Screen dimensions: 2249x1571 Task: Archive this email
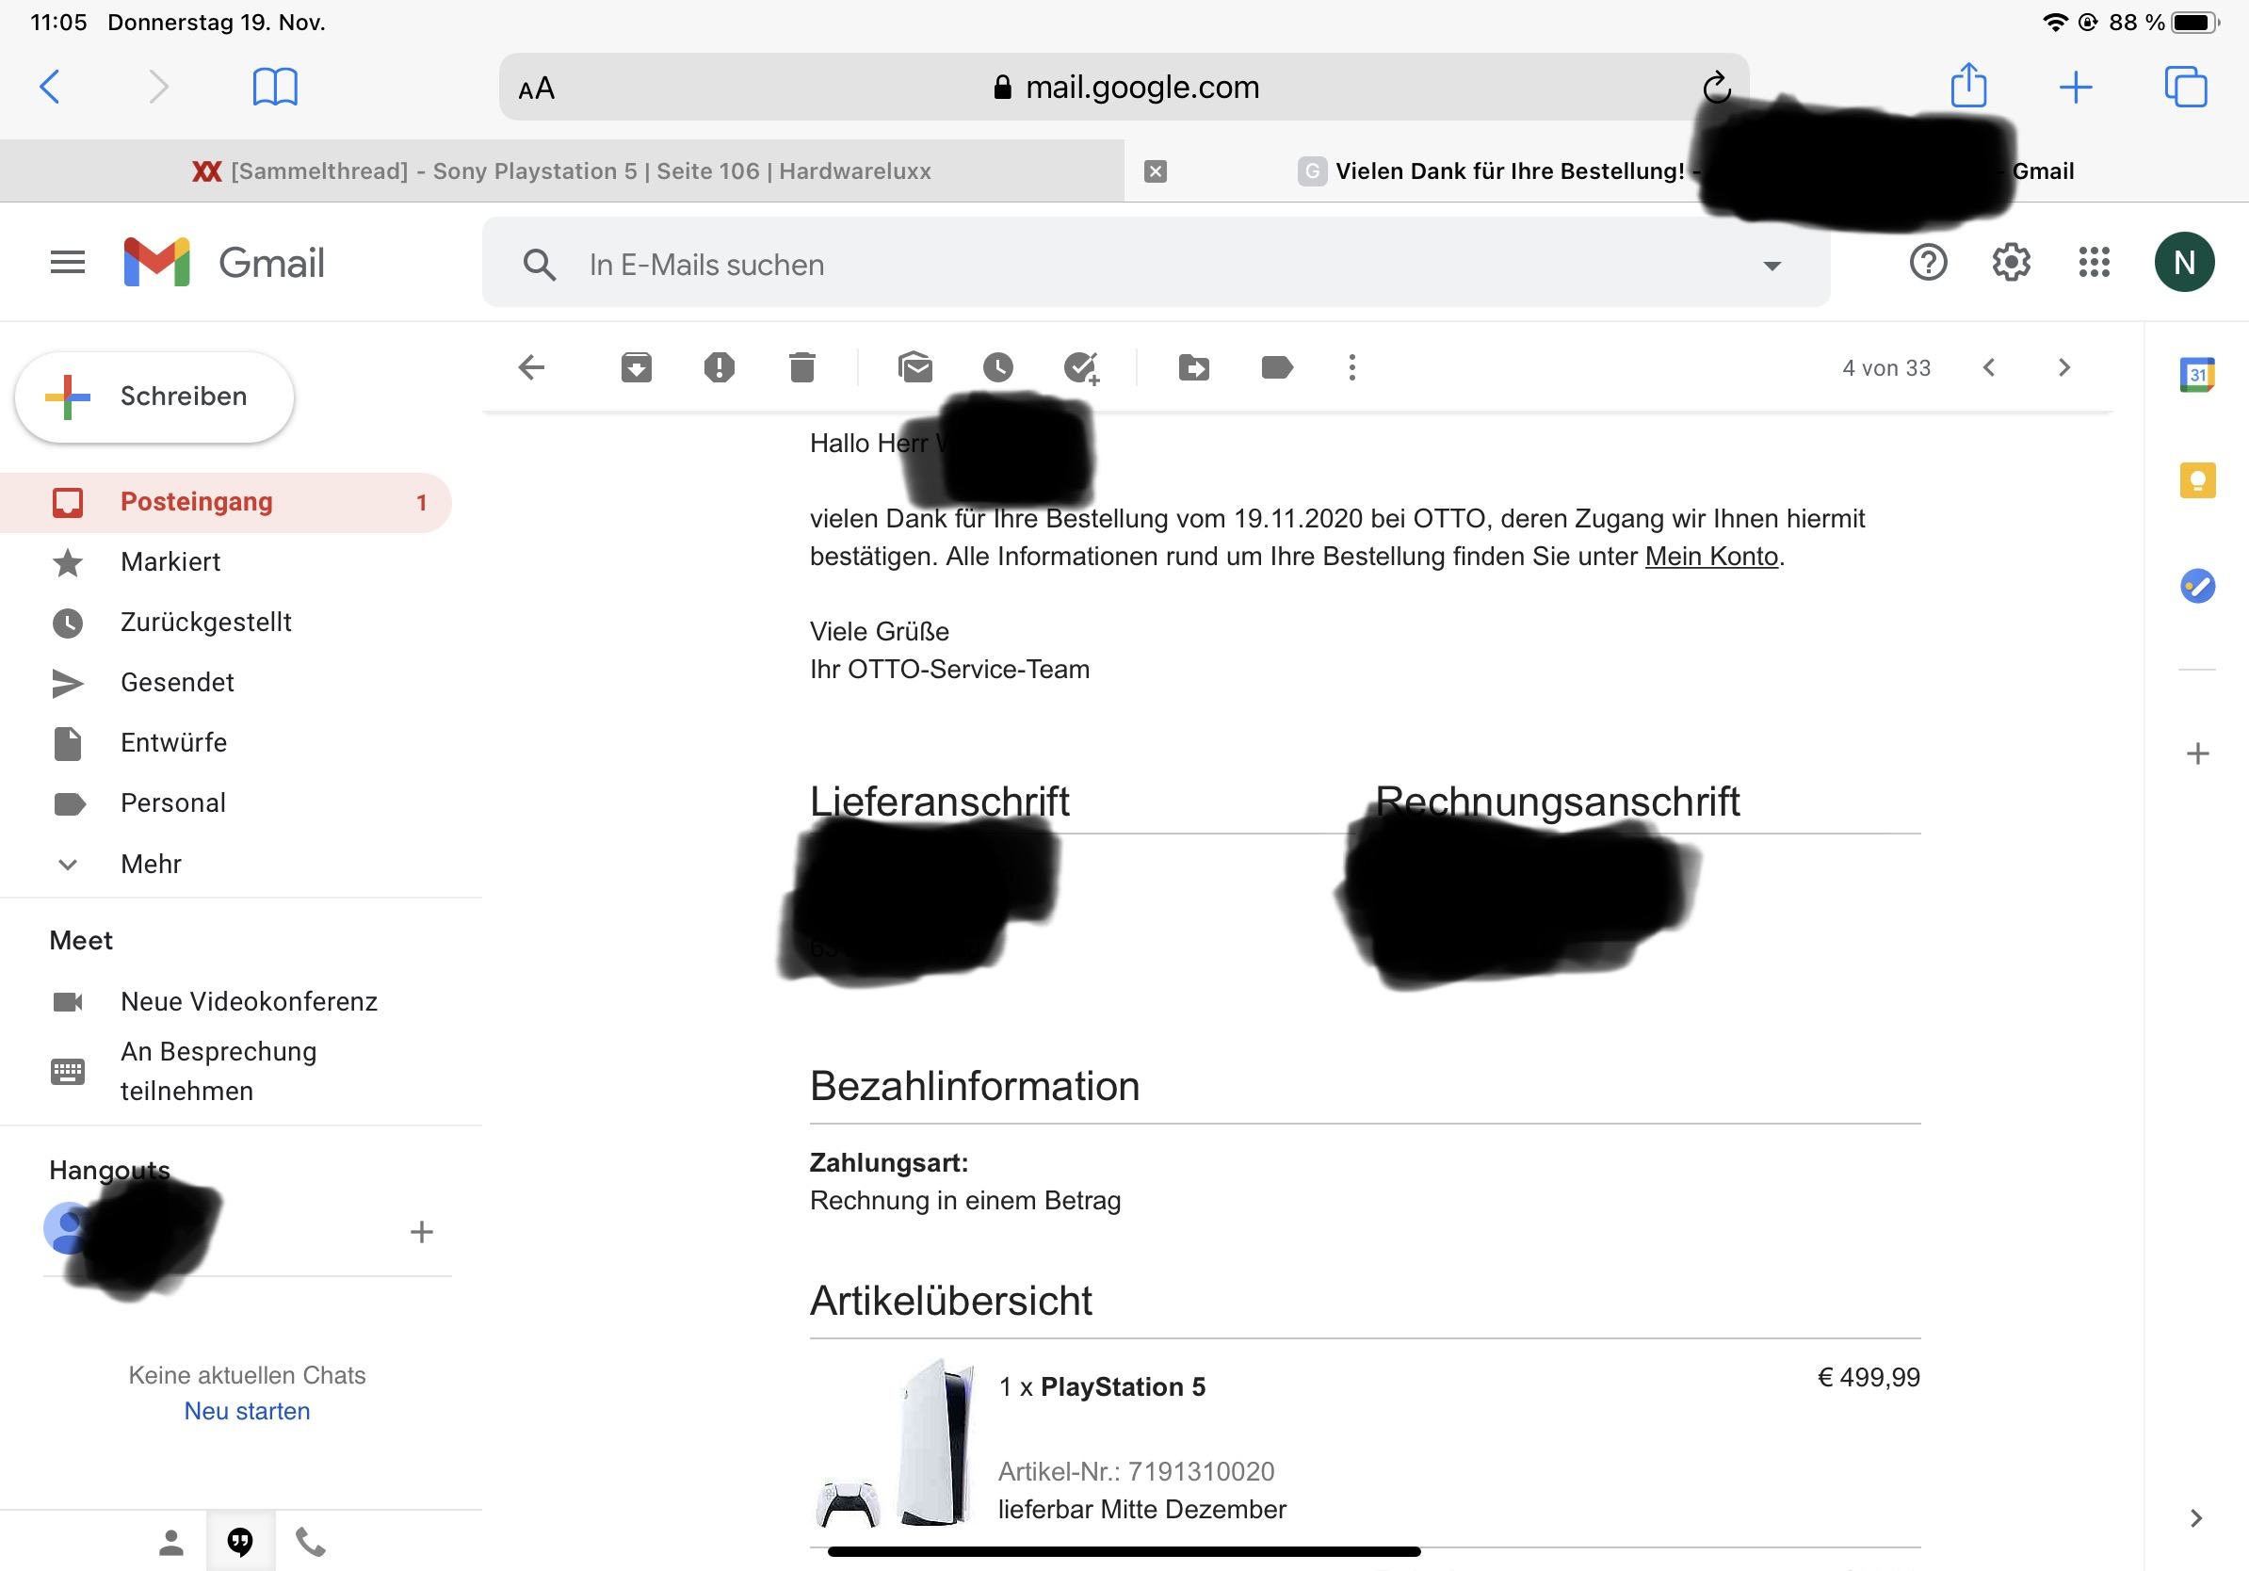click(x=637, y=368)
